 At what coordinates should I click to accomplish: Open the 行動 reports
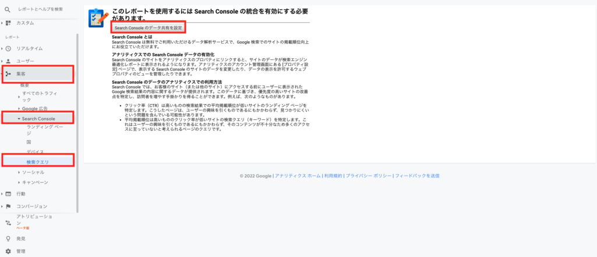pos(21,194)
